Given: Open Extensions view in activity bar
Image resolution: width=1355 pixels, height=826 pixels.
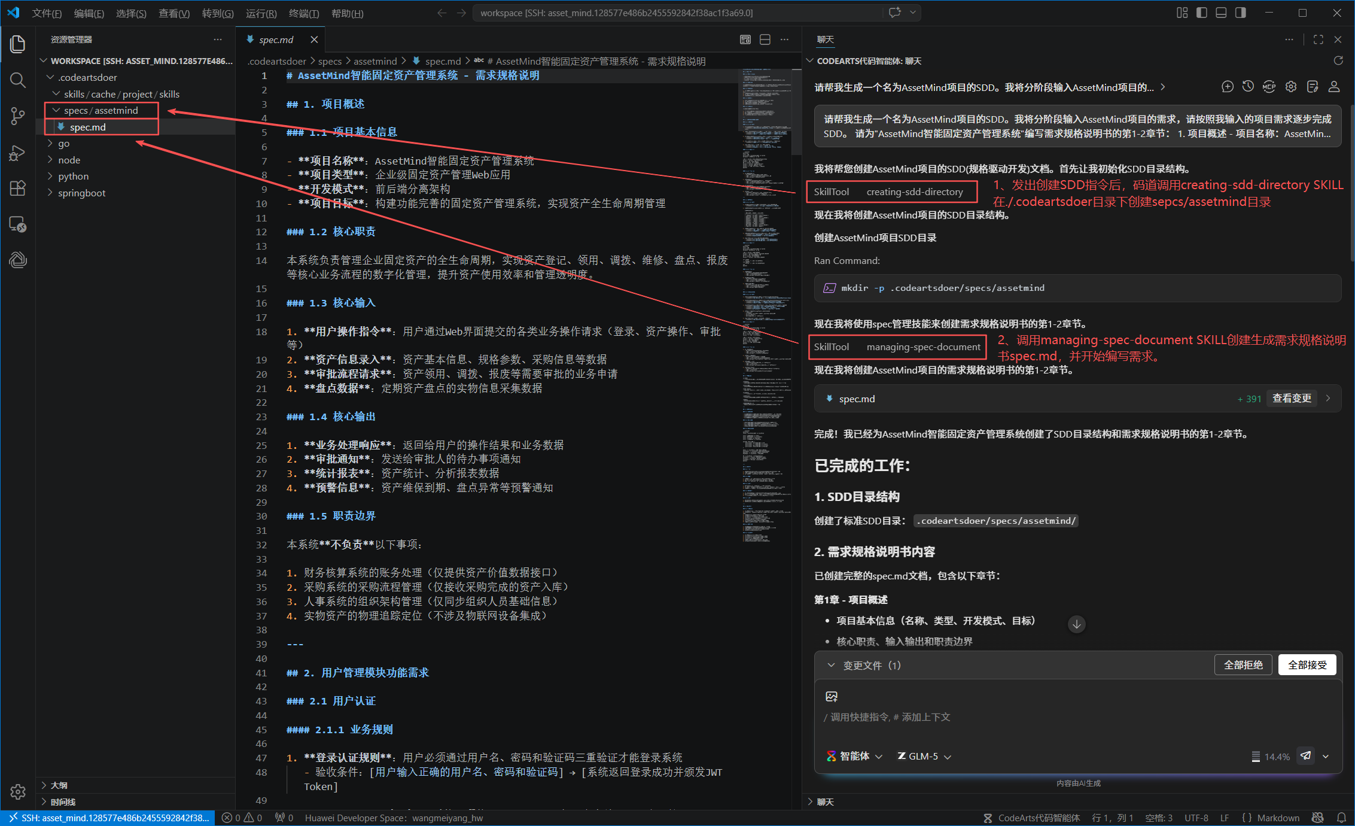Looking at the screenshot, I should (x=17, y=189).
